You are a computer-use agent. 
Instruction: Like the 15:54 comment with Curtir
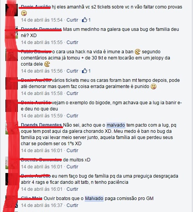click(72, 20)
